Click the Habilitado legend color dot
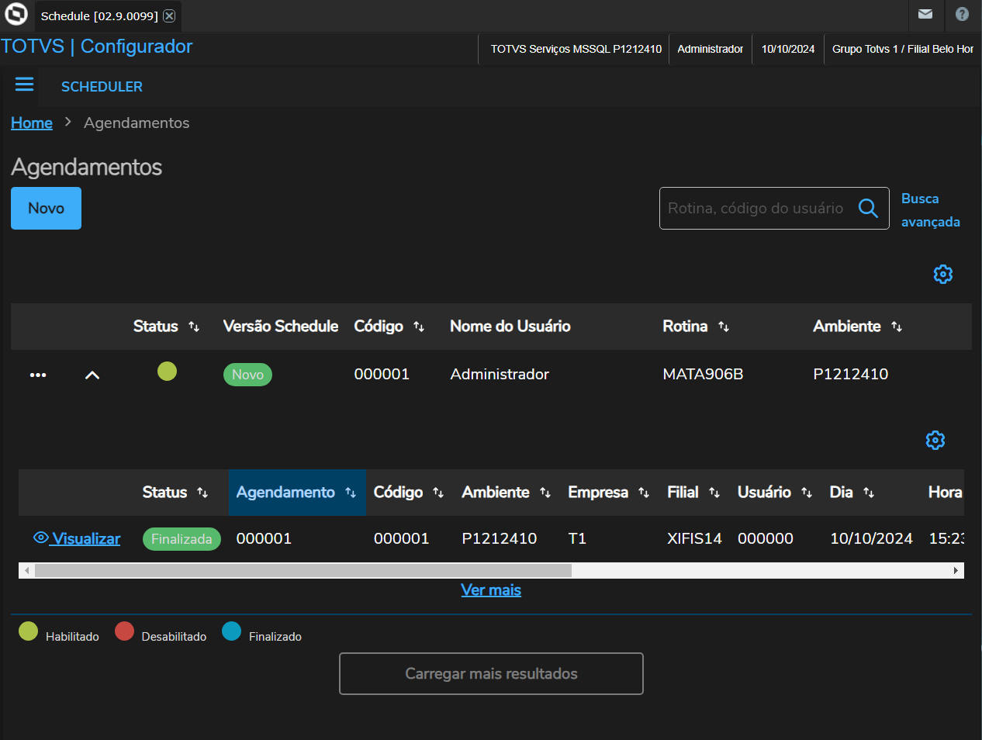Image resolution: width=982 pixels, height=740 pixels. [28, 631]
